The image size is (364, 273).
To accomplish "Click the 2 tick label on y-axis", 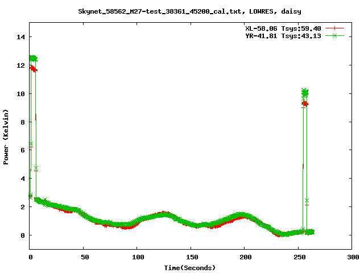I will (23, 207).
